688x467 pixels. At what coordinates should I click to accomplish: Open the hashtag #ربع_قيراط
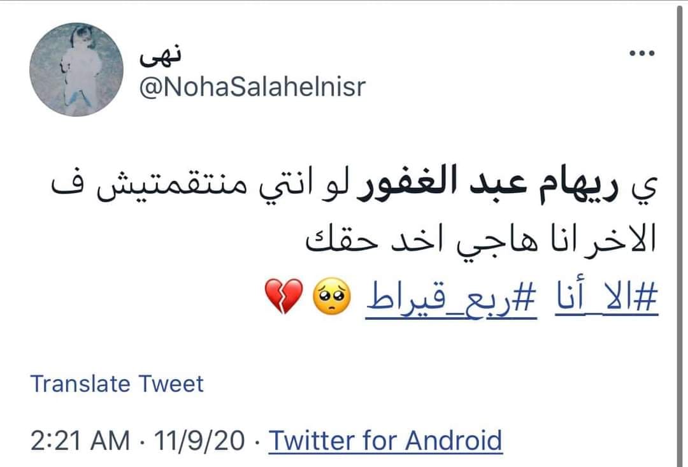coord(454,298)
